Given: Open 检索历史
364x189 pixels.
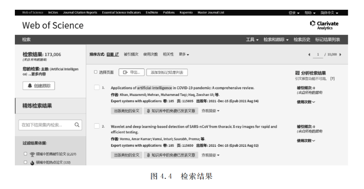Looking at the screenshot, I should click(x=302, y=39).
